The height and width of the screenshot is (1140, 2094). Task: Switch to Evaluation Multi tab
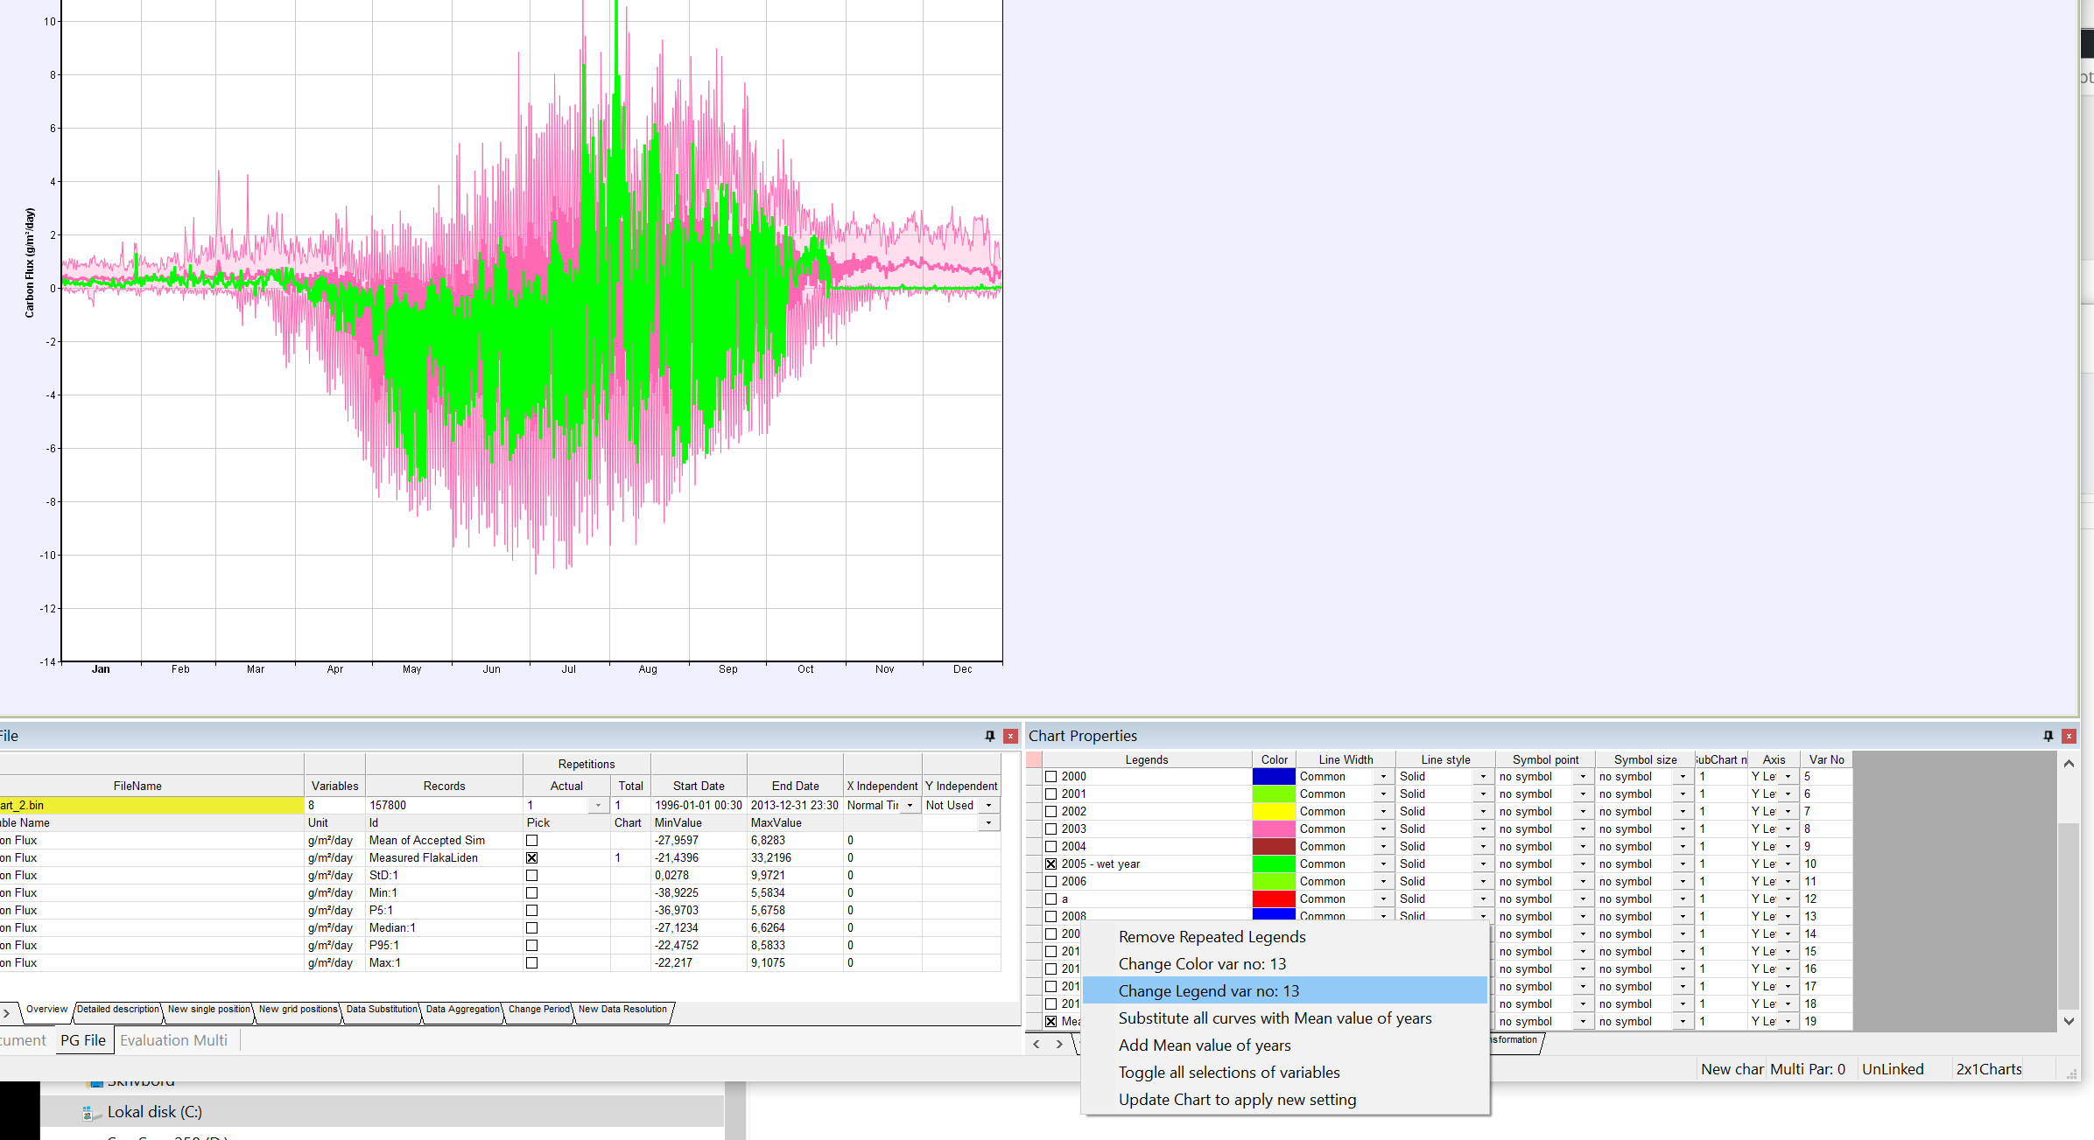pyautogui.click(x=173, y=1040)
